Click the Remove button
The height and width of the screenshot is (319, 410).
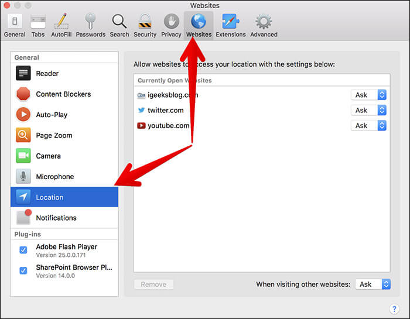(153, 284)
